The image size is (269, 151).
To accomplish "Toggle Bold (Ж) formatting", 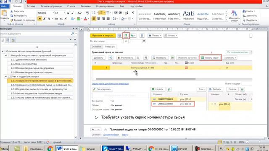I will click(40, 18).
